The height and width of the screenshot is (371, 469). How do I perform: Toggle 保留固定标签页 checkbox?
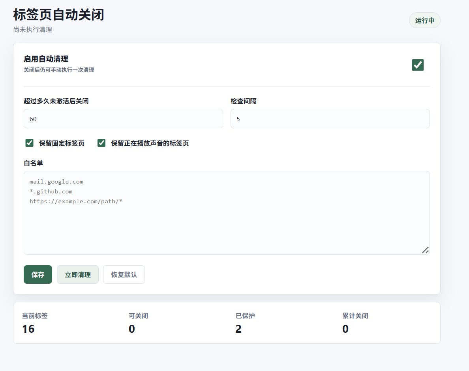click(x=29, y=143)
